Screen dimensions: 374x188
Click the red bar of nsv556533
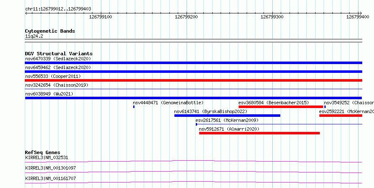click(193, 80)
